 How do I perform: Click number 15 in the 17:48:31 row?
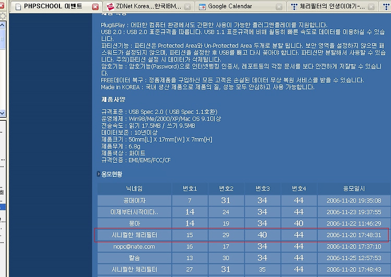coord(190,235)
